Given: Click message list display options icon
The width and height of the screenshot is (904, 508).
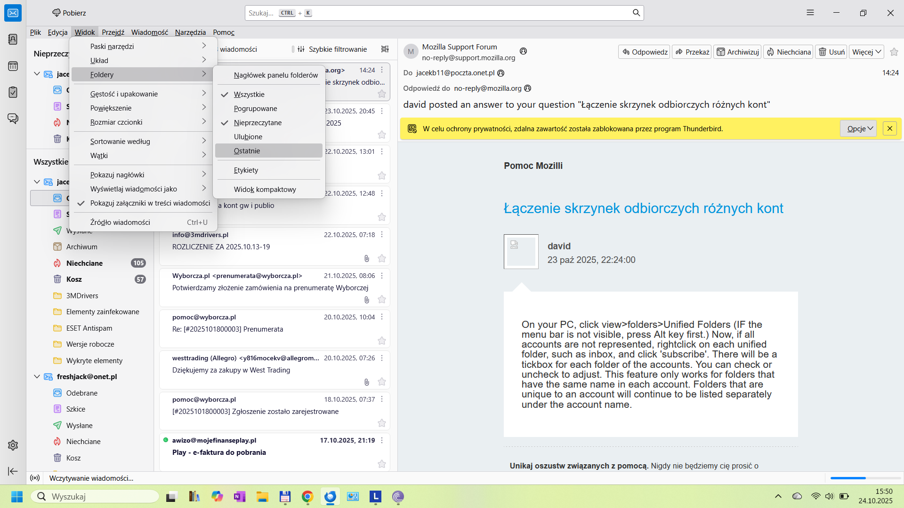Looking at the screenshot, I should [x=385, y=49].
